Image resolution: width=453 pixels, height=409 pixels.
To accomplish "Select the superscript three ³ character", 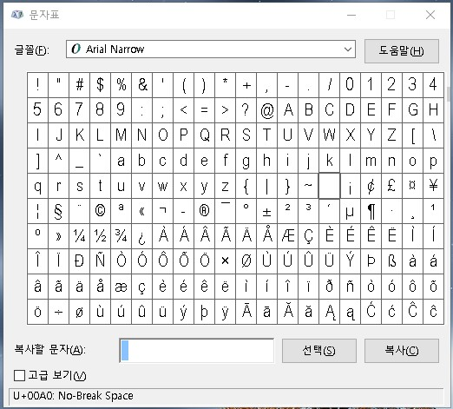I will tap(308, 211).
